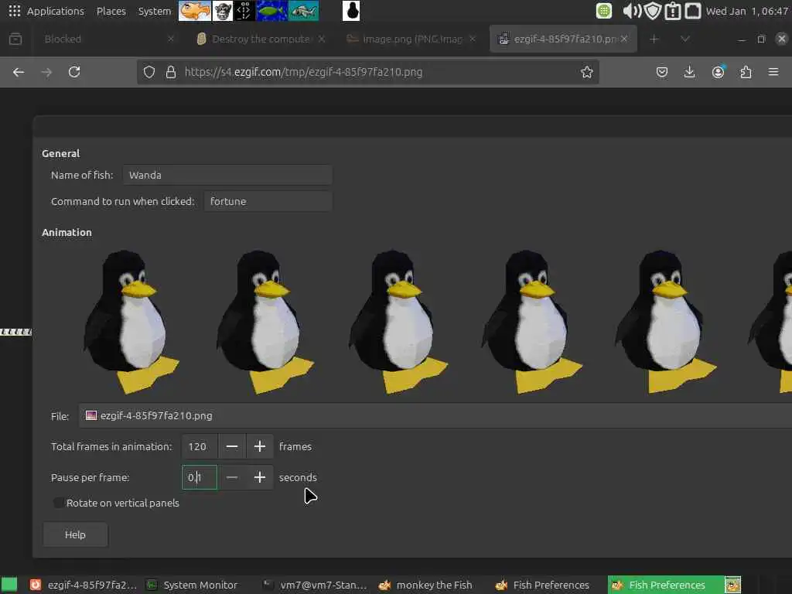Click the Pause per frame value field
Viewport: 792px width, 594px height.
(x=200, y=477)
